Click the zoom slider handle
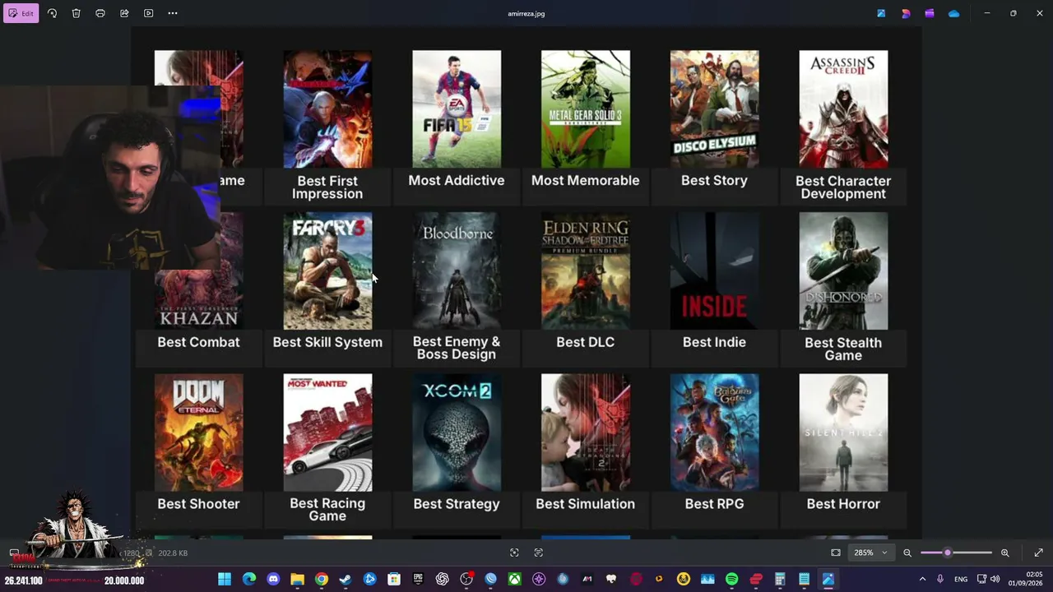This screenshot has height=592, width=1053. 948,553
